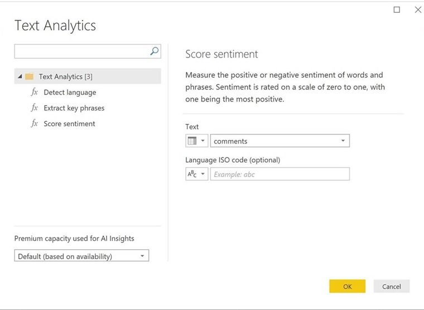
Task: Select the Detect language function
Action: point(70,92)
